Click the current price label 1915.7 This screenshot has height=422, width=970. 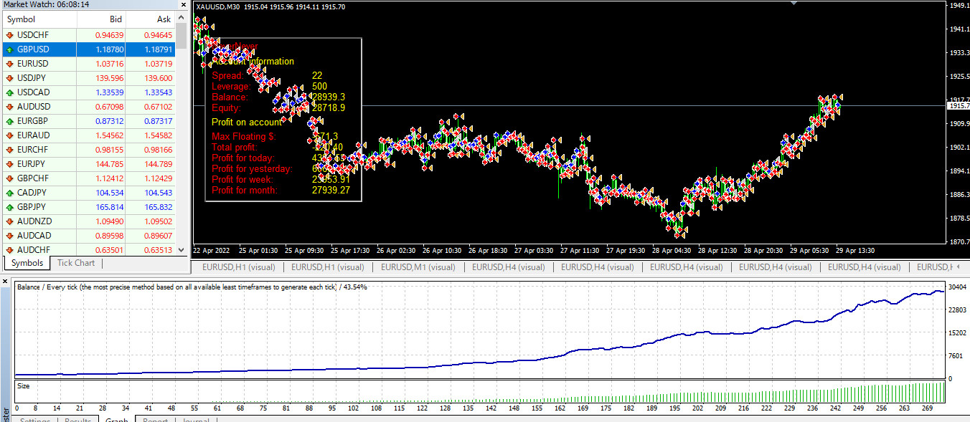[x=959, y=106]
